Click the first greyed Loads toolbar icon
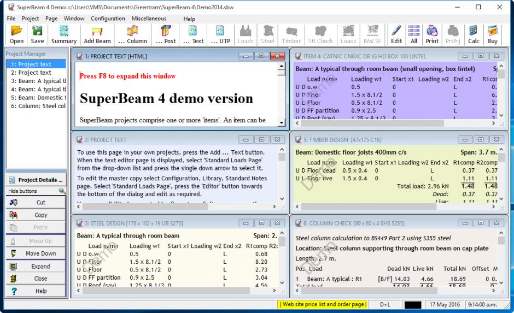This screenshot has width=514, height=313. point(245,35)
